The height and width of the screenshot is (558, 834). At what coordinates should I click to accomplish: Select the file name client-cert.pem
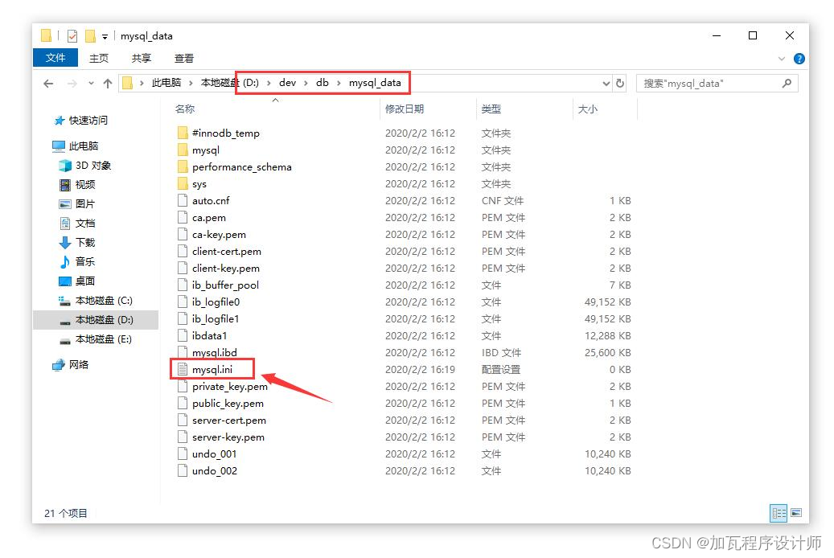pyautogui.click(x=227, y=251)
